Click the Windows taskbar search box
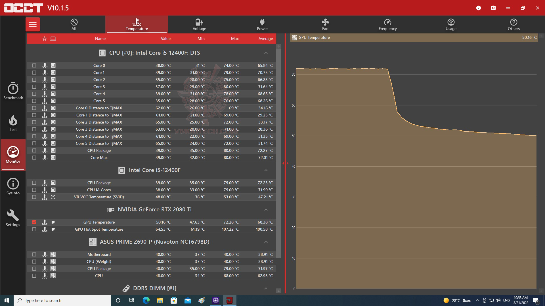 (62, 300)
